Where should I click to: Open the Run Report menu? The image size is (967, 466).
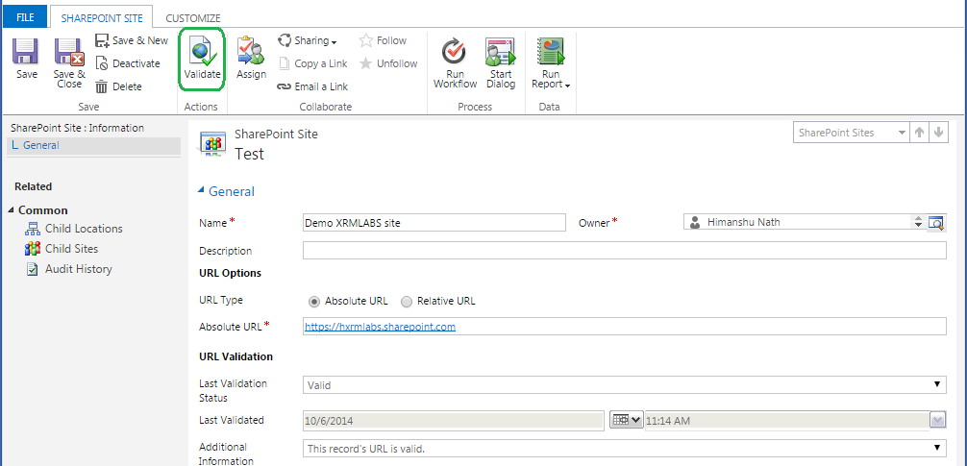(550, 62)
